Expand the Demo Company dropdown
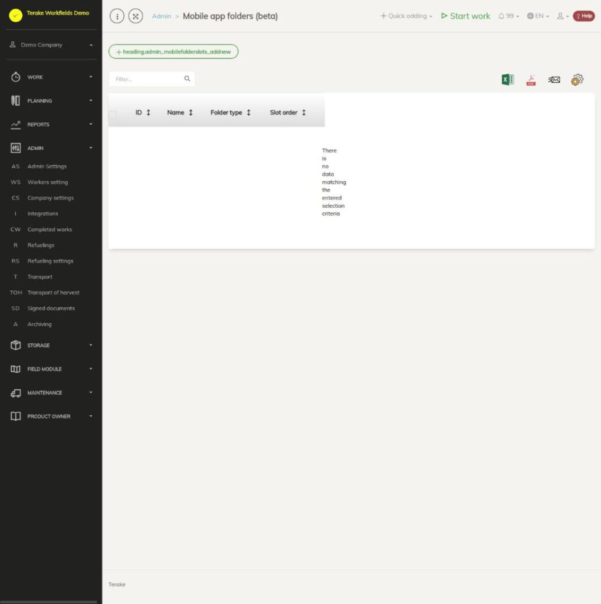This screenshot has height=604, width=601. 51,45
